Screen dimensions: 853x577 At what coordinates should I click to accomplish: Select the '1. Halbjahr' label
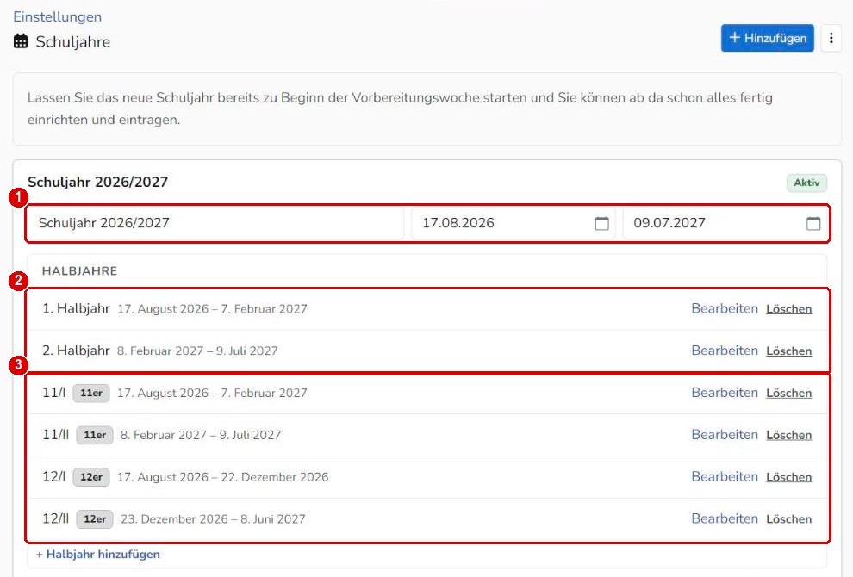click(x=76, y=308)
